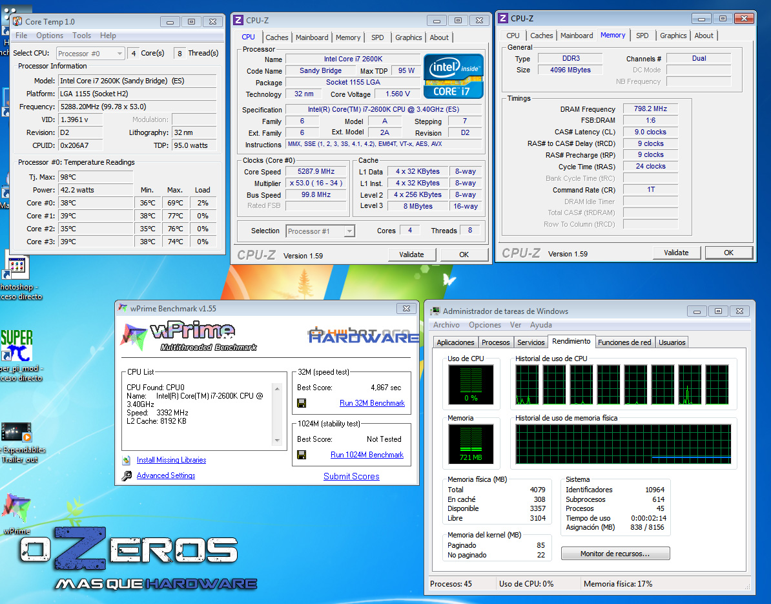Open the File menu in Core Temp

tap(21, 36)
